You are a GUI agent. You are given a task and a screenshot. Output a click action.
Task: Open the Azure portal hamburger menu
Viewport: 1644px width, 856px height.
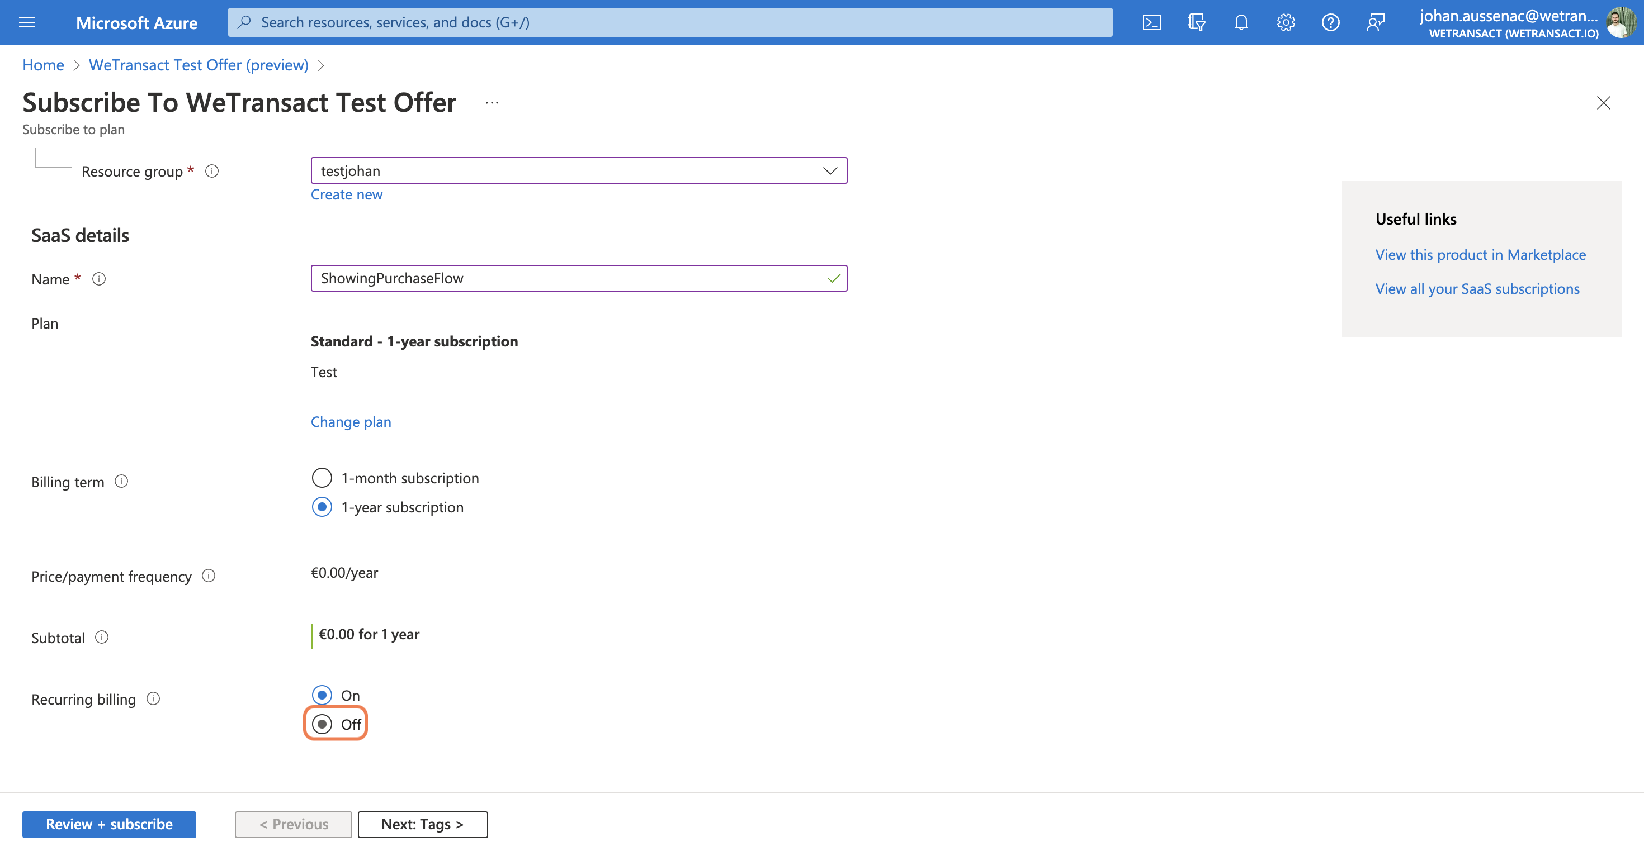[27, 22]
